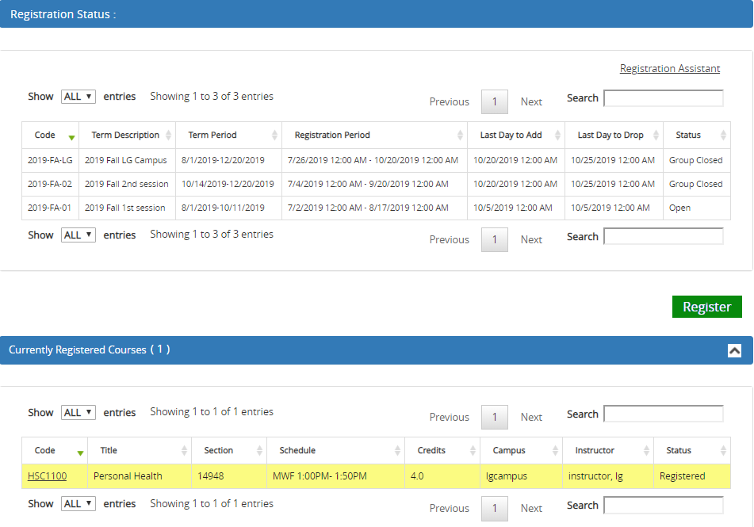Focus the Search field below courses table

pos(663,506)
